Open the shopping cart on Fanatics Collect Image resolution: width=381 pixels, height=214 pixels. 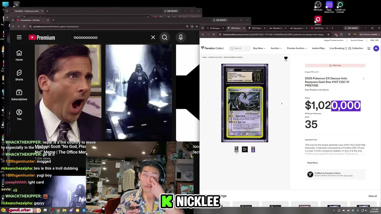pyautogui.click(x=369, y=48)
